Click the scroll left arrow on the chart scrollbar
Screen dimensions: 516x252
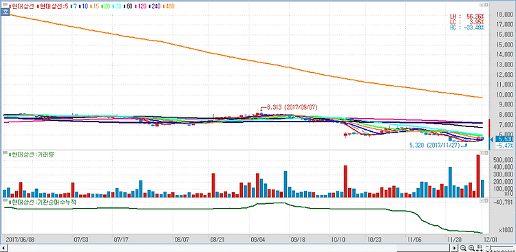(3, 248)
